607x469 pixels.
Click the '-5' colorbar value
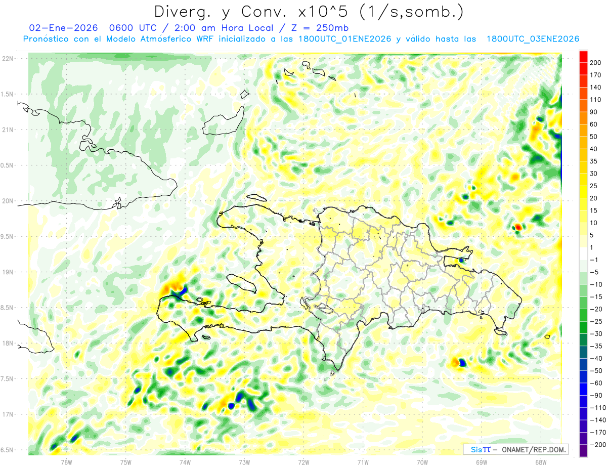(x=595, y=272)
